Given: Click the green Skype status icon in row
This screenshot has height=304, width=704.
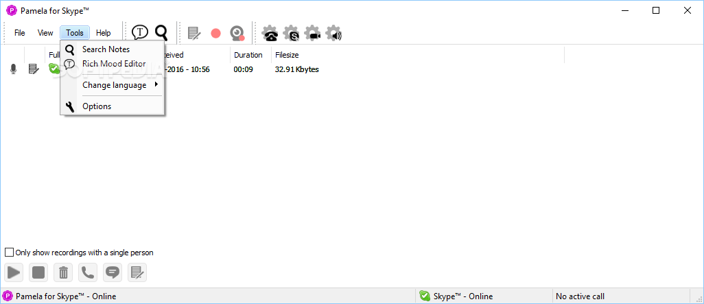Looking at the screenshot, I should tap(54, 69).
